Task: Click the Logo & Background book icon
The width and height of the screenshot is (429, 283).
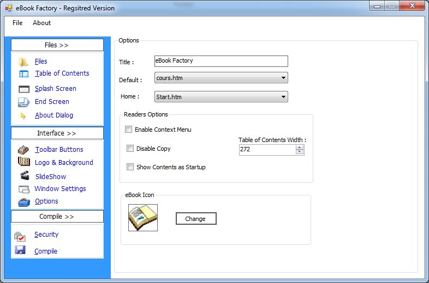Action: [x=24, y=162]
